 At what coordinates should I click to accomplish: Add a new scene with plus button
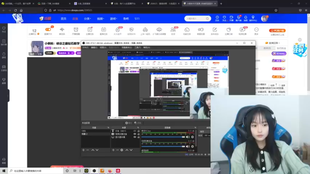83,150
